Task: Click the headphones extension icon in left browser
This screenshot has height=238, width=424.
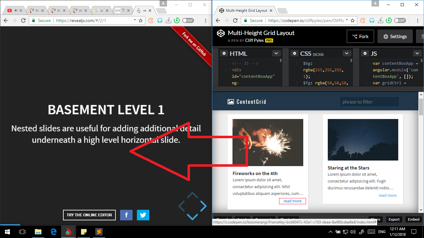Action: click(x=159, y=20)
